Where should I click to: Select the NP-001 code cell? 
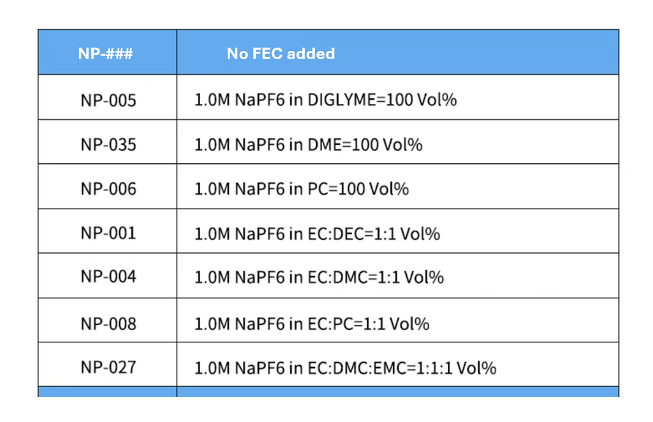tap(108, 233)
